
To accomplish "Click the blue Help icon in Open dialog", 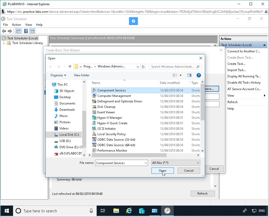I will [x=198, y=75].
